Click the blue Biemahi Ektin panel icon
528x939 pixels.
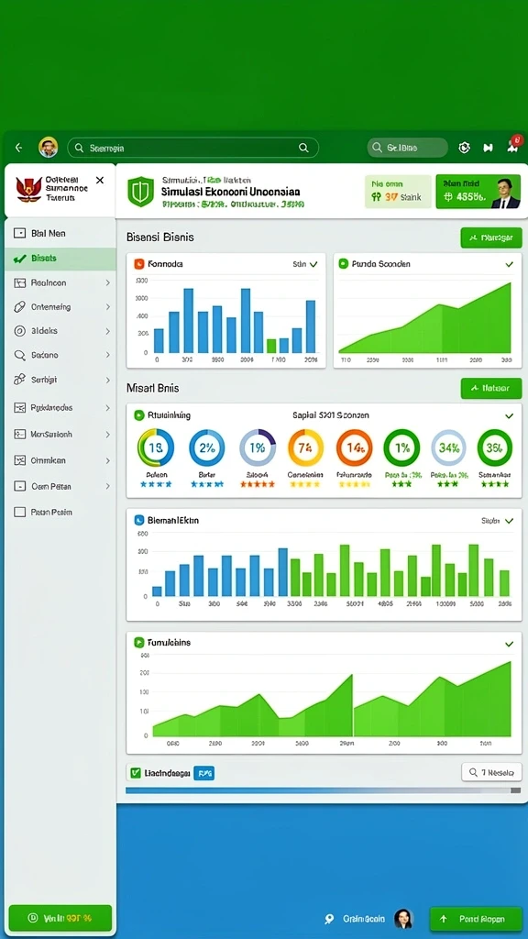click(x=139, y=521)
